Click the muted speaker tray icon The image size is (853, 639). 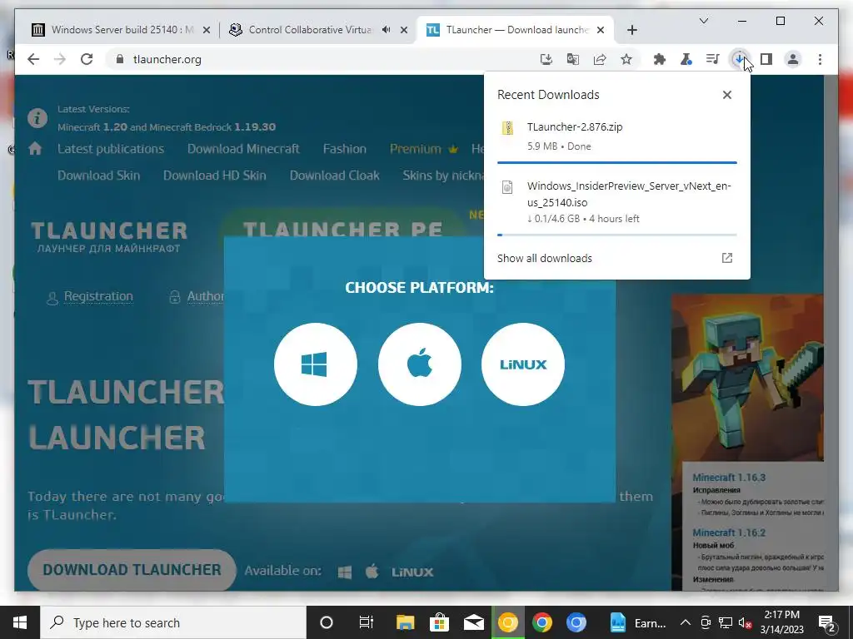745,622
